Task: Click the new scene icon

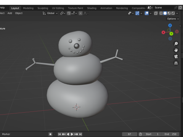Action: click(x=180, y=8)
